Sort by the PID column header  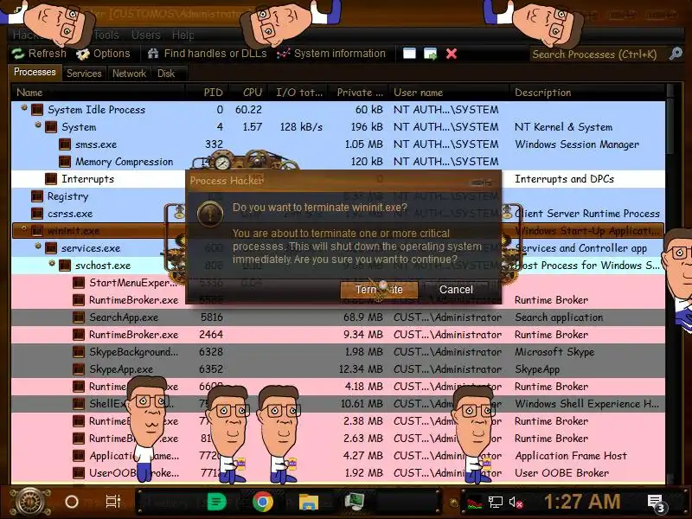(x=207, y=93)
